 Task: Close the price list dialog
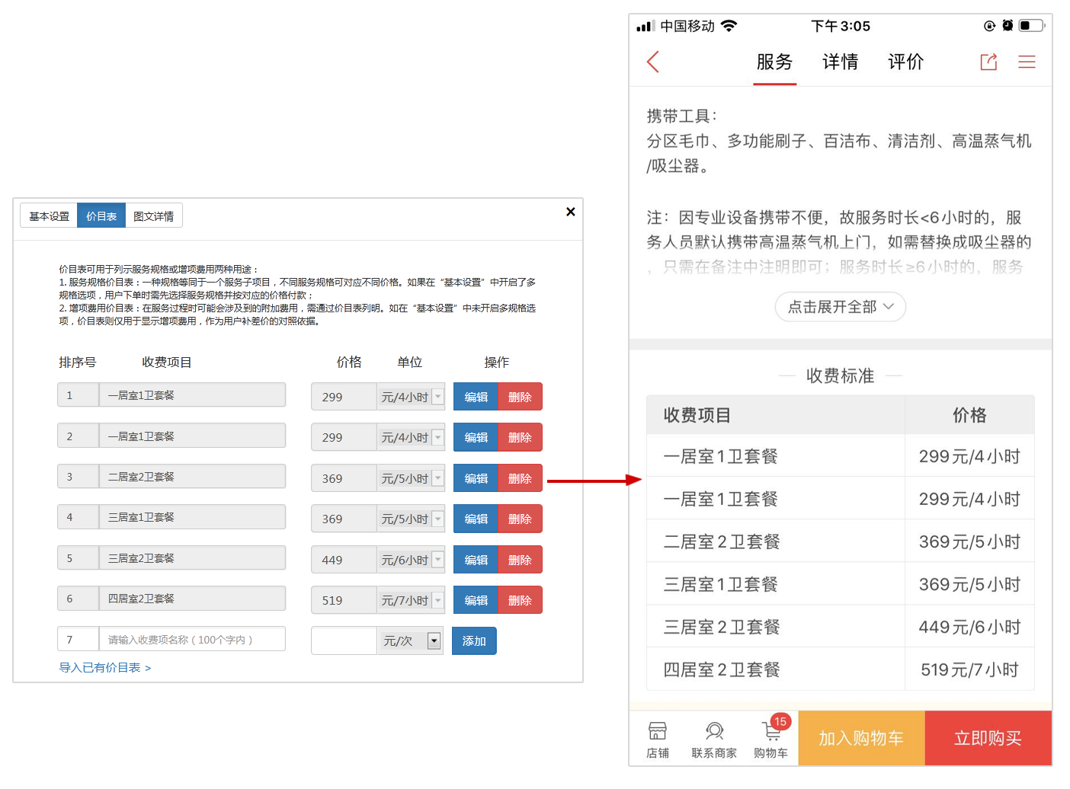pos(570,212)
